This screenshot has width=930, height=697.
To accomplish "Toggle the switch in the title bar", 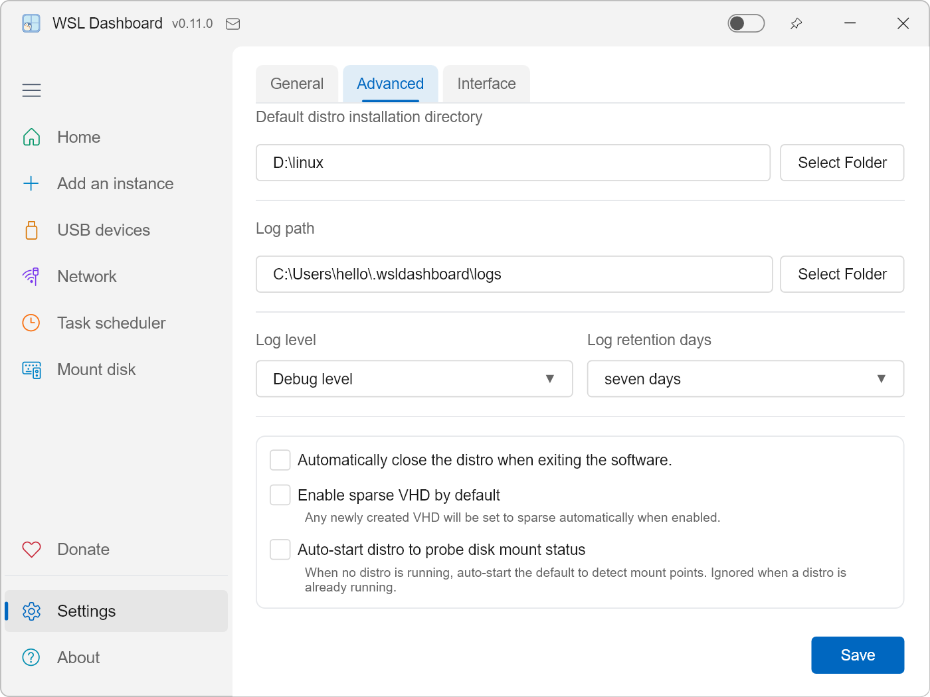I will [x=746, y=23].
